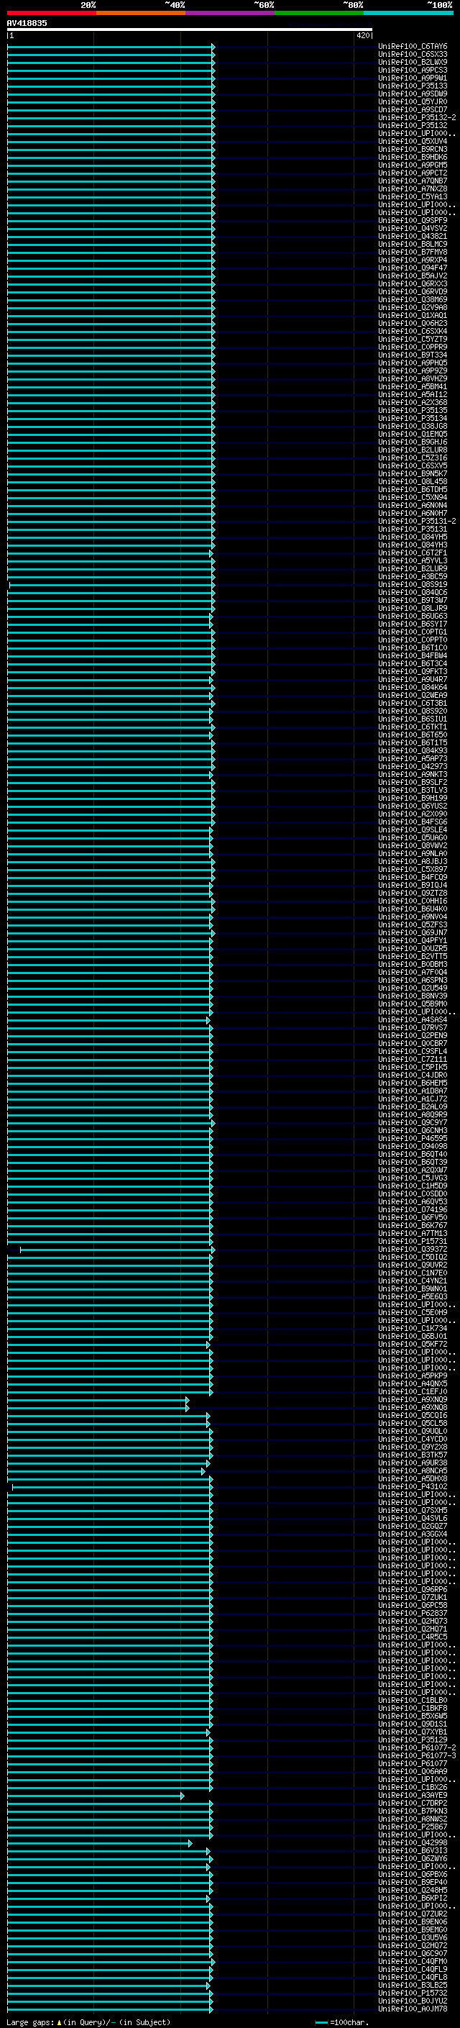460x2028 pixels.
Task: Select the UniRef100_C5DIQ2 label
Action: pyautogui.click(x=413, y=1258)
